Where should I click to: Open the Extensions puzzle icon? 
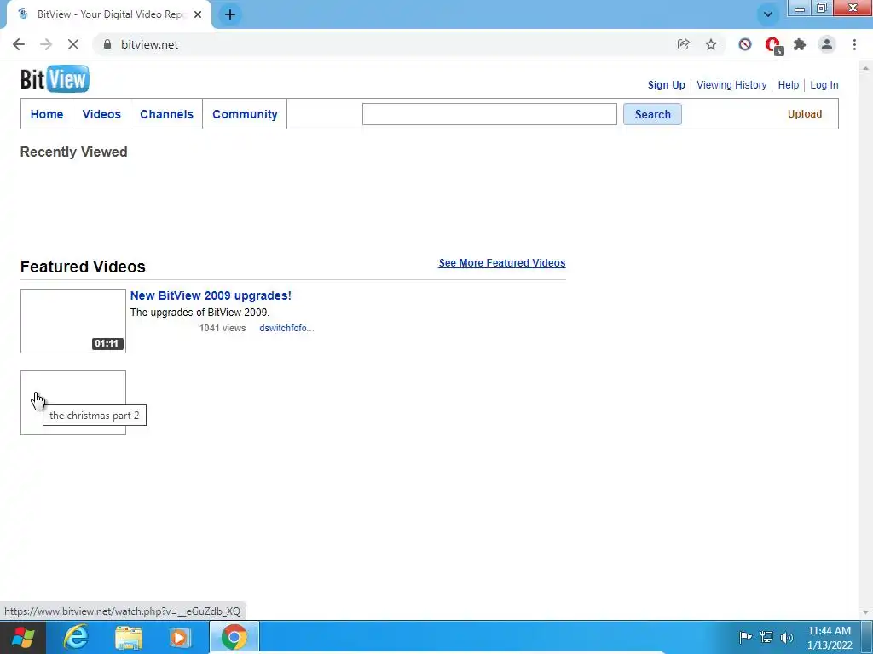coord(800,44)
